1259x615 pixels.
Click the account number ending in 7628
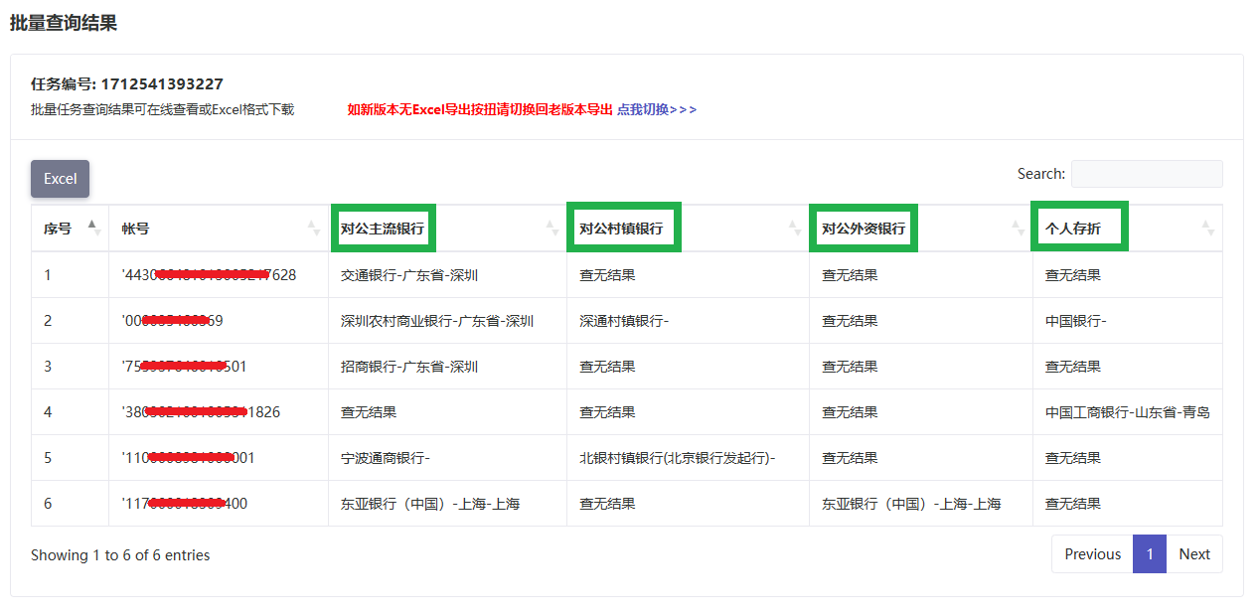point(209,275)
